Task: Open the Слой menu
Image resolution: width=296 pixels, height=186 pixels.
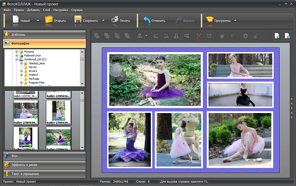Action: (x=46, y=10)
